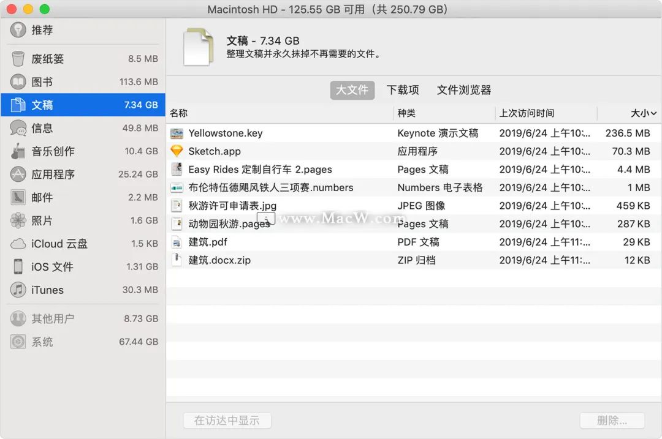Image resolution: width=662 pixels, height=439 pixels.
Task: Select iCloud 云盘 label in sidebar
Action: click(x=59, y=244)
